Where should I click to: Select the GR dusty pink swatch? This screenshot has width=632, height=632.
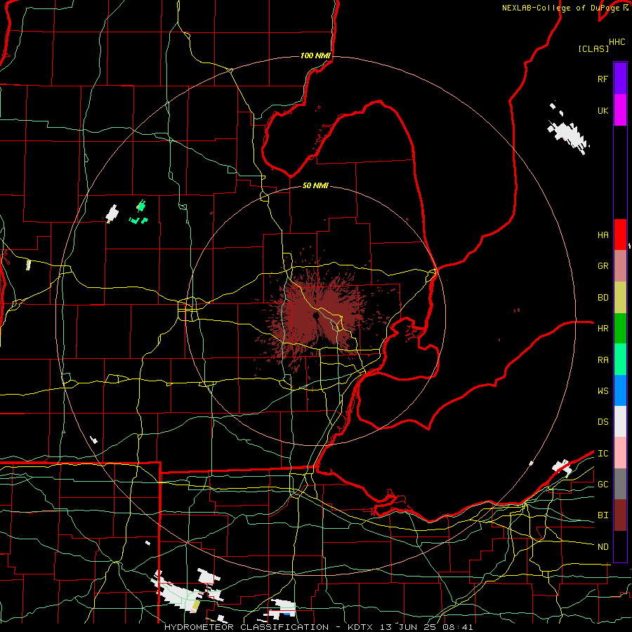tap(620, 266)
